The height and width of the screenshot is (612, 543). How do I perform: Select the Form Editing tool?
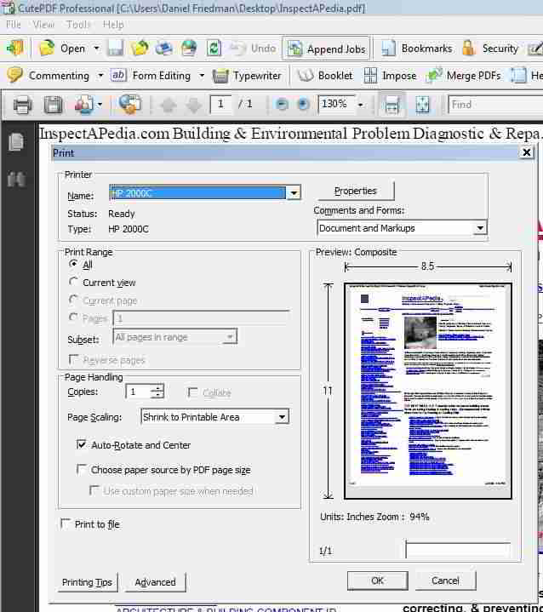coord(151,75)
